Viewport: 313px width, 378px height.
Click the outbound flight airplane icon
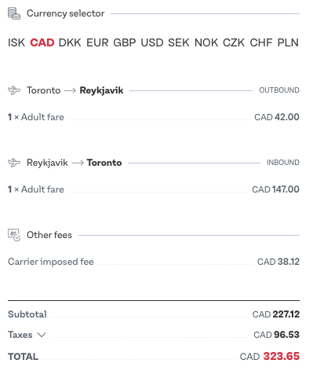click(x=14, y=90)
